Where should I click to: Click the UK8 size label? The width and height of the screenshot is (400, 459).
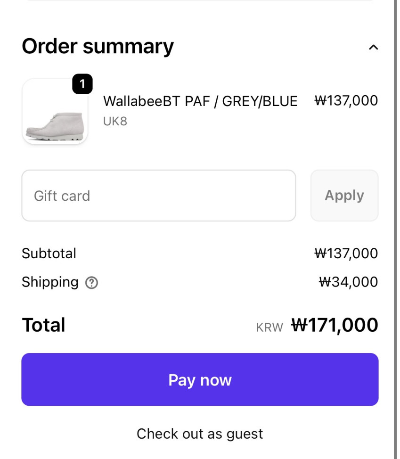coord(115,121)
